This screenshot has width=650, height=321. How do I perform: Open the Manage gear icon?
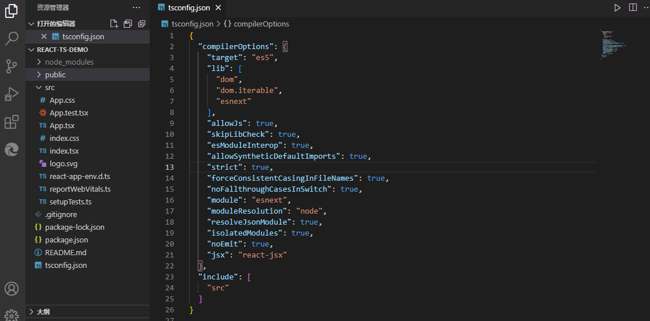point(12,315)
